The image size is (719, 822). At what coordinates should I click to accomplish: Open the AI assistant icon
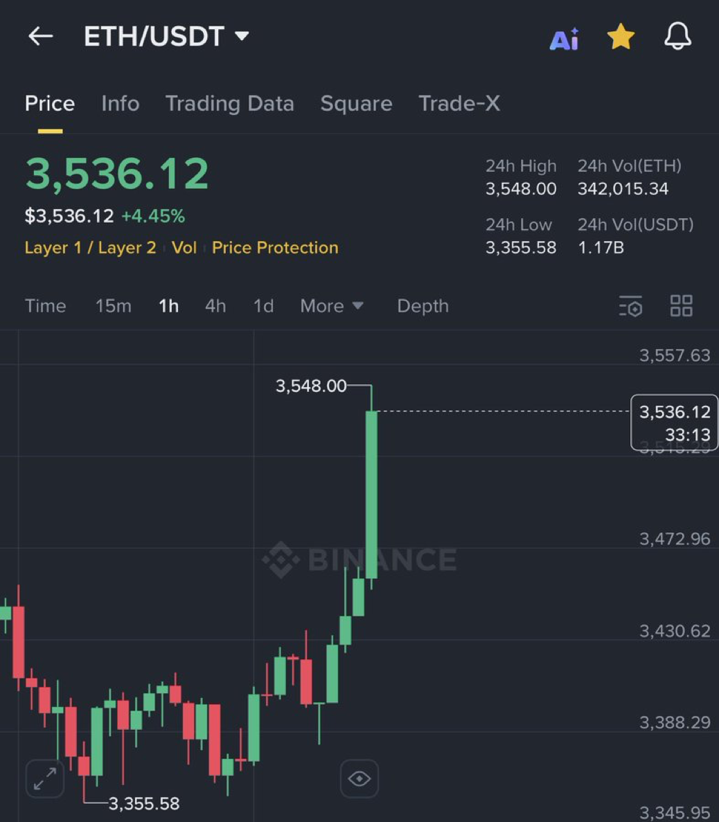(564, 39)
